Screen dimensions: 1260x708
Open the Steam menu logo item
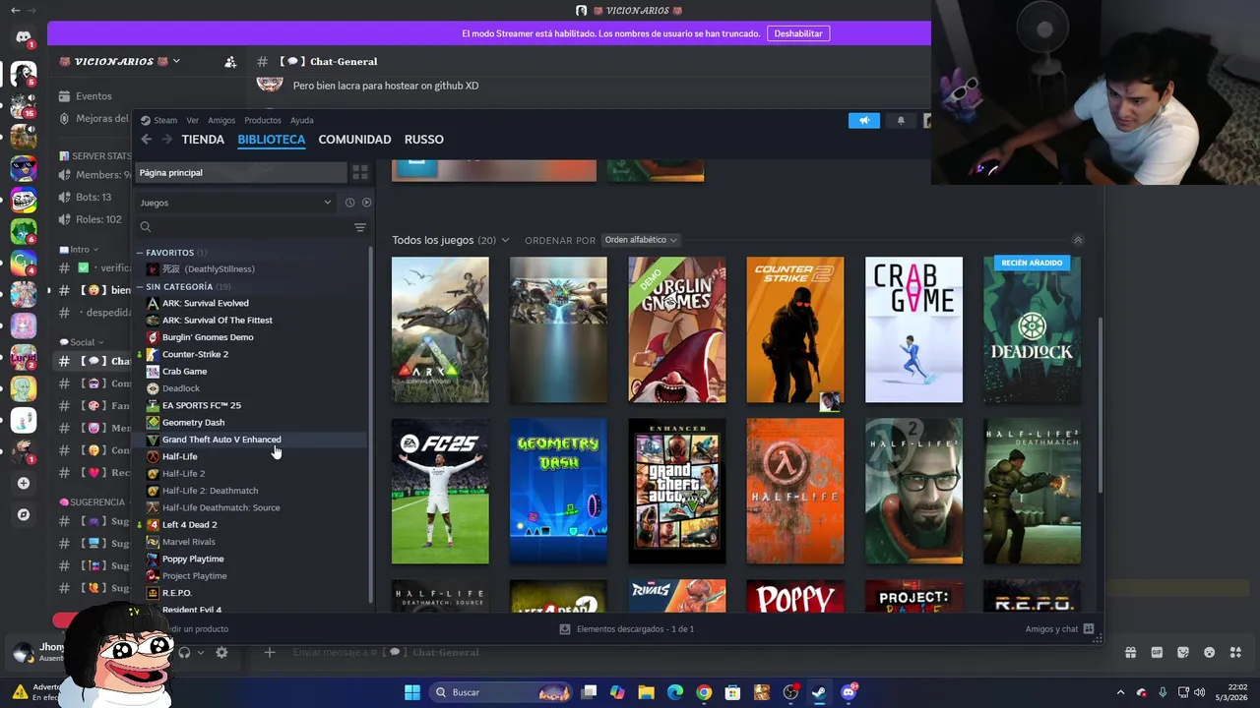pyautogui.click(x=158, y=120)
